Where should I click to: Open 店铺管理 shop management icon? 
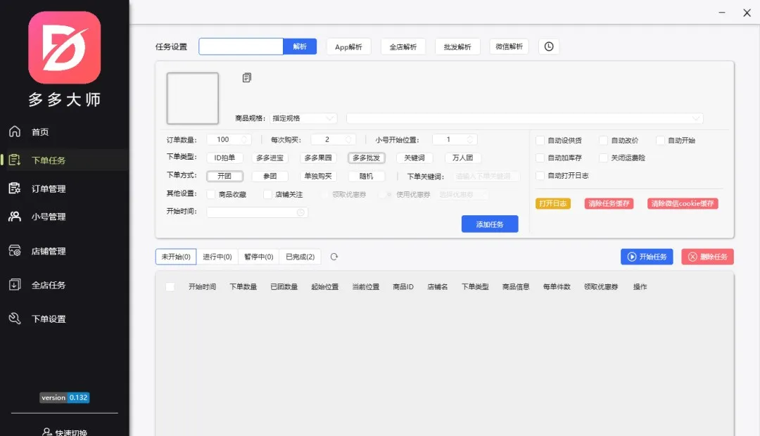[14, 251]
